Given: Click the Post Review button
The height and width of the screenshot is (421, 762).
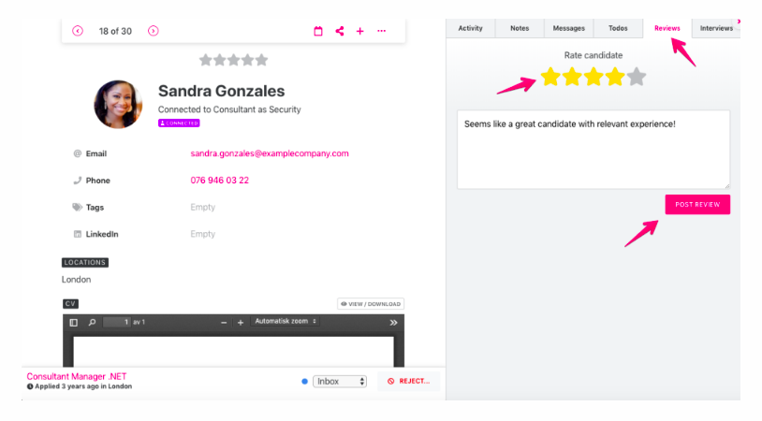Looking at the screenshot, I should [697, 205].
